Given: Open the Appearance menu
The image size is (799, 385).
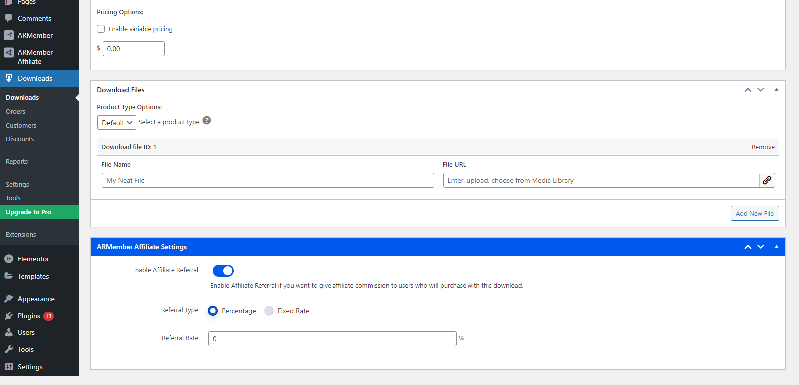Looking at the screenshot, I should point(40,299).
